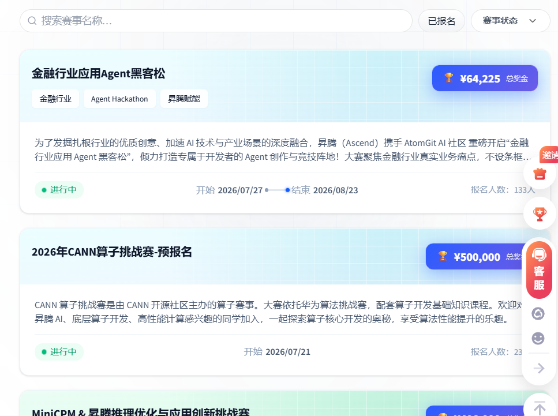Open the red gift box icon
Screen dimensions: 558x416
(x=540, y=174)
